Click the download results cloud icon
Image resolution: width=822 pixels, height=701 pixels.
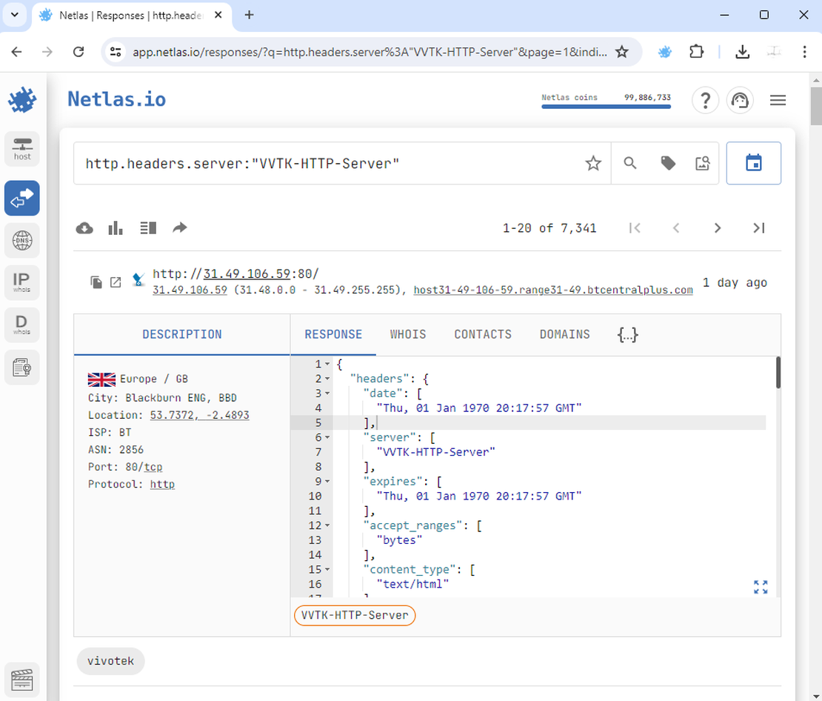point(85,228)
